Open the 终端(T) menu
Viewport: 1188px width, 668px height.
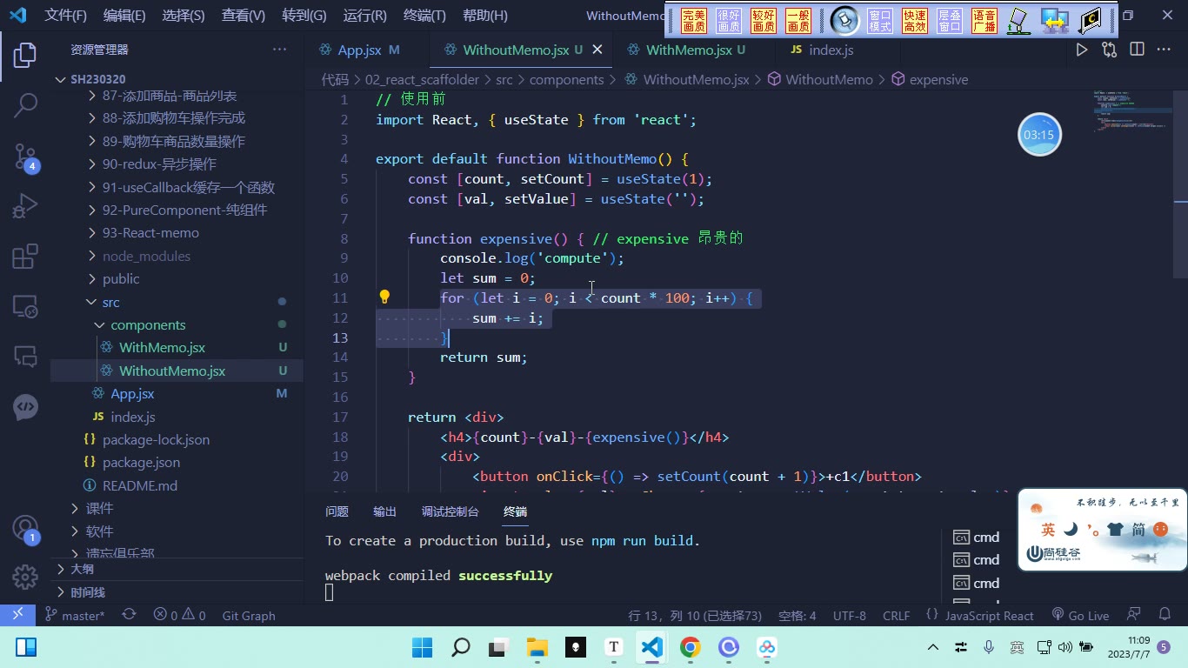click(424, 15)
